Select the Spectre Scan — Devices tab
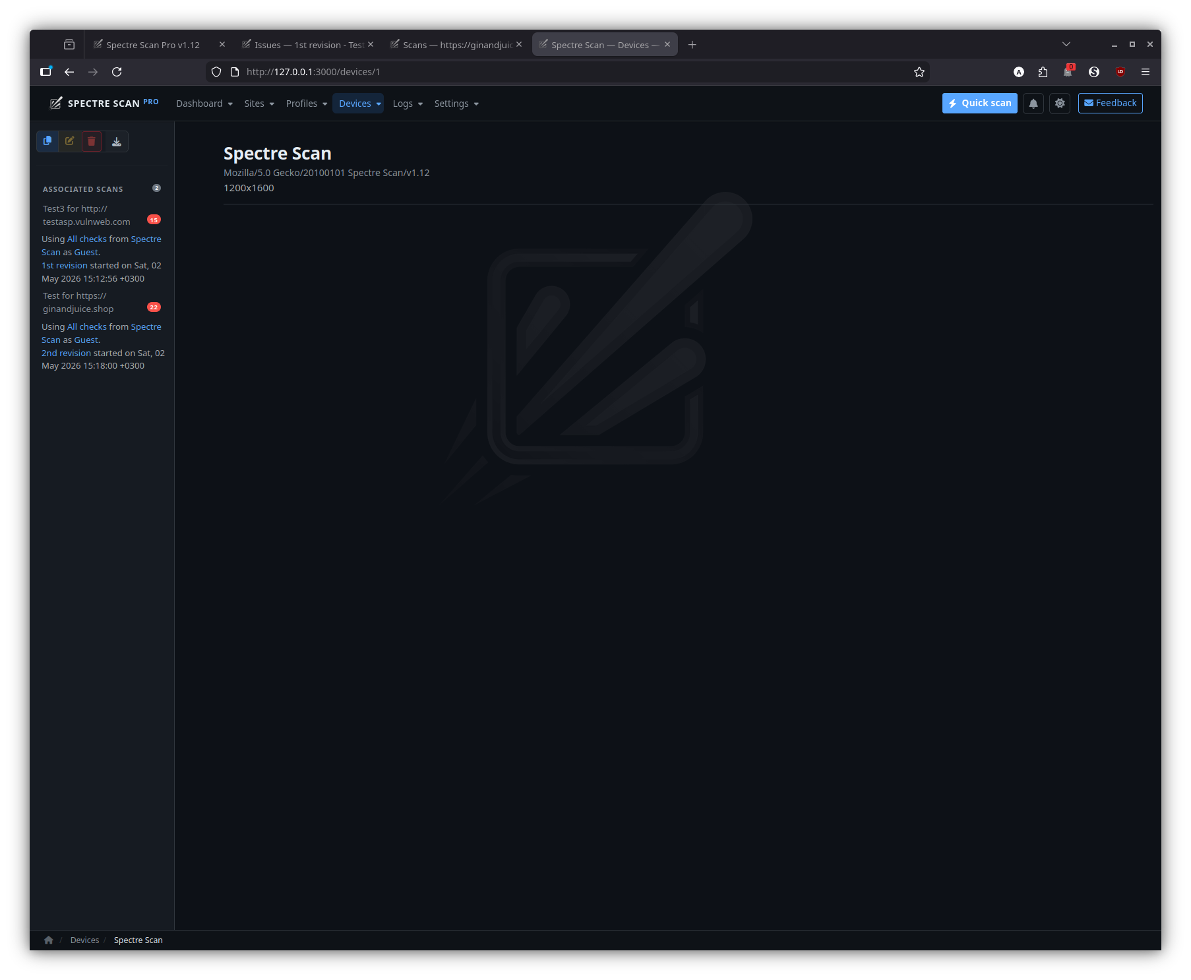This screenshot has height=980, width=1191. click(599, 45)
